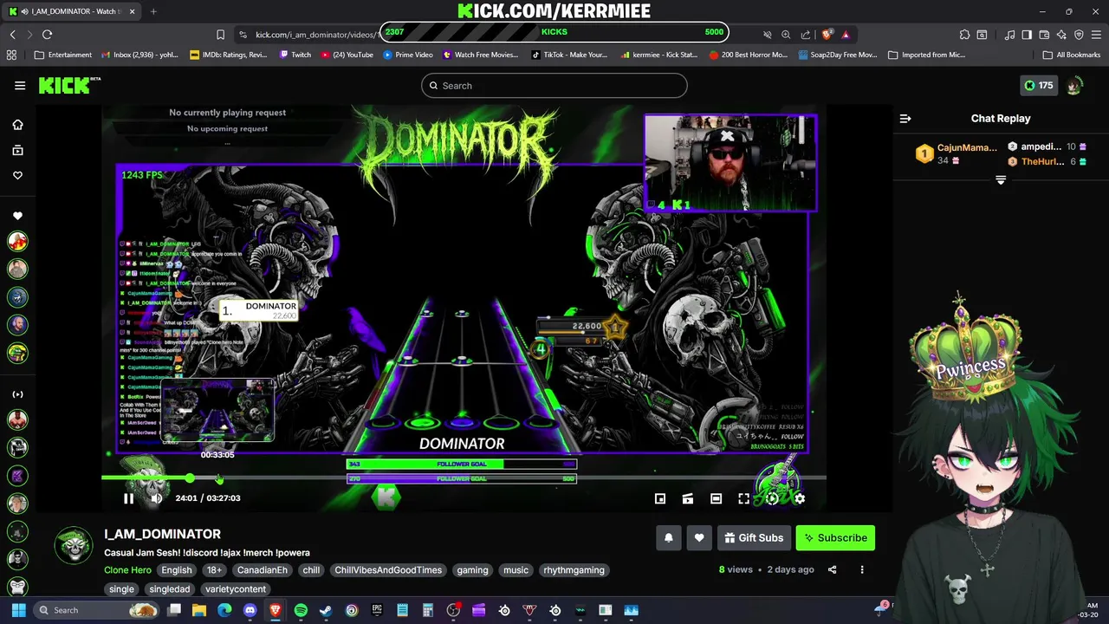This screenshot has width=1109, height=624.
Task: Select the rhythmgaming tag
Action: click(x=574, y=570)
